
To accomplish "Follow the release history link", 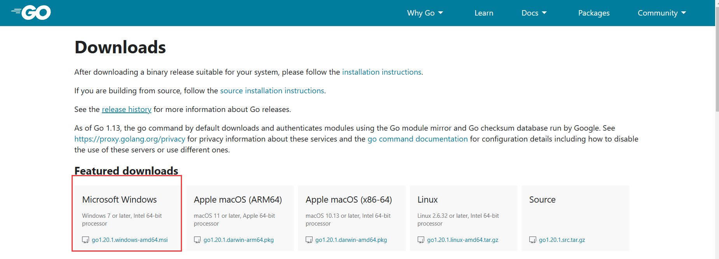I will (126, 109).
